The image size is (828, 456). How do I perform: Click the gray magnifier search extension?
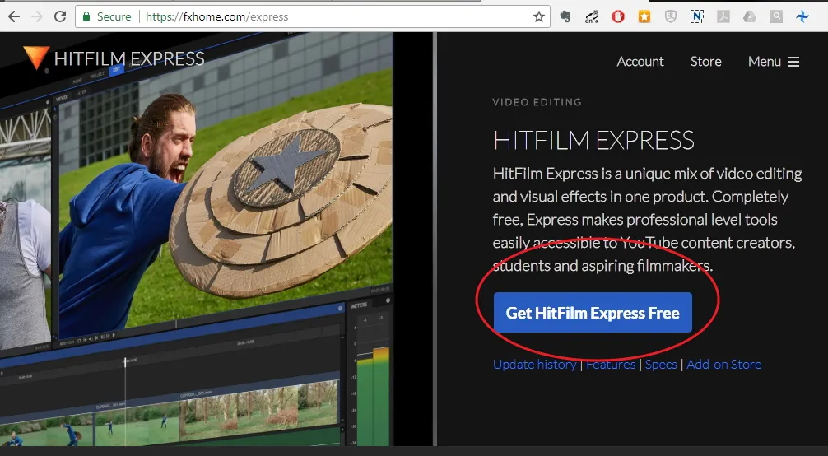click(775, 17)
